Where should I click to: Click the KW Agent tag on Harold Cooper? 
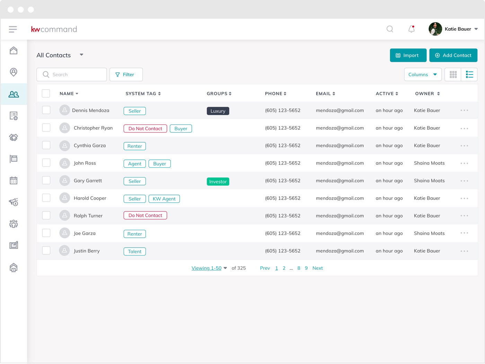click(164, 199)
